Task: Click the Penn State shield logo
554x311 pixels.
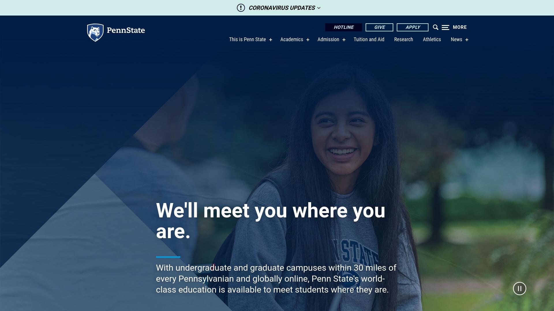Action: (95, 33)
